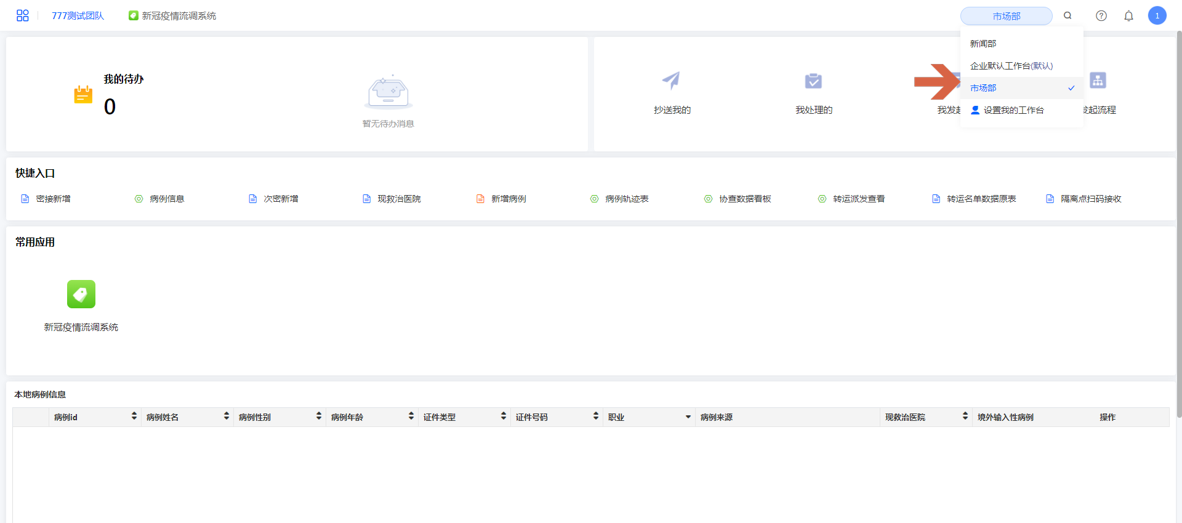Click the 我的待办 calendar icon
Image resolution: width=1182 pixels, height=523 pixels.
tap(83, 95)
